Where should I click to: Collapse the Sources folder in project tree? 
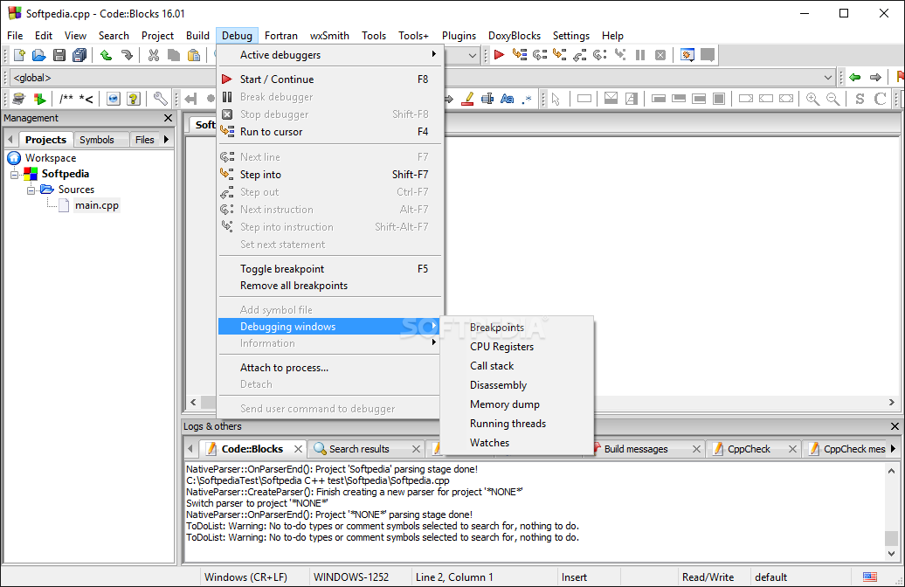click(32, 189)
